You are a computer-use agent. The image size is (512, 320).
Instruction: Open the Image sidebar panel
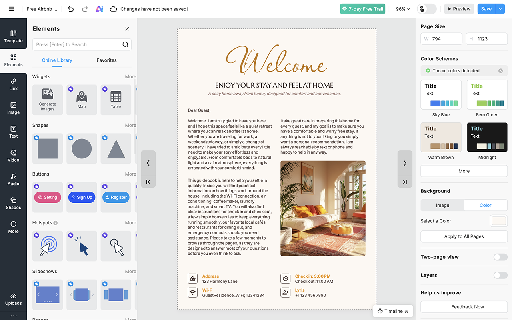(x=14, y=108)
